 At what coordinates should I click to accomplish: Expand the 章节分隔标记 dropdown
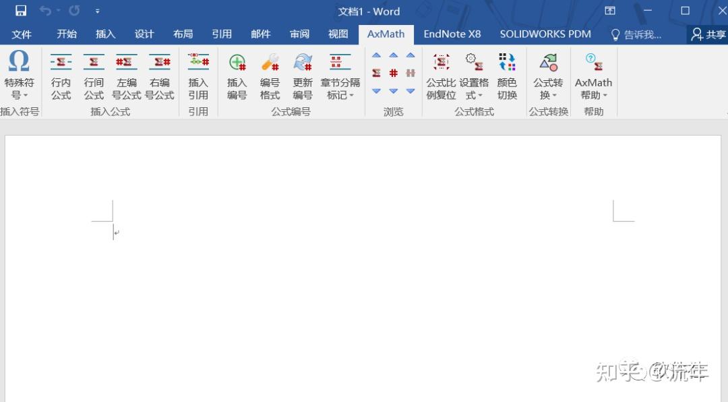(x=340, y=76)
